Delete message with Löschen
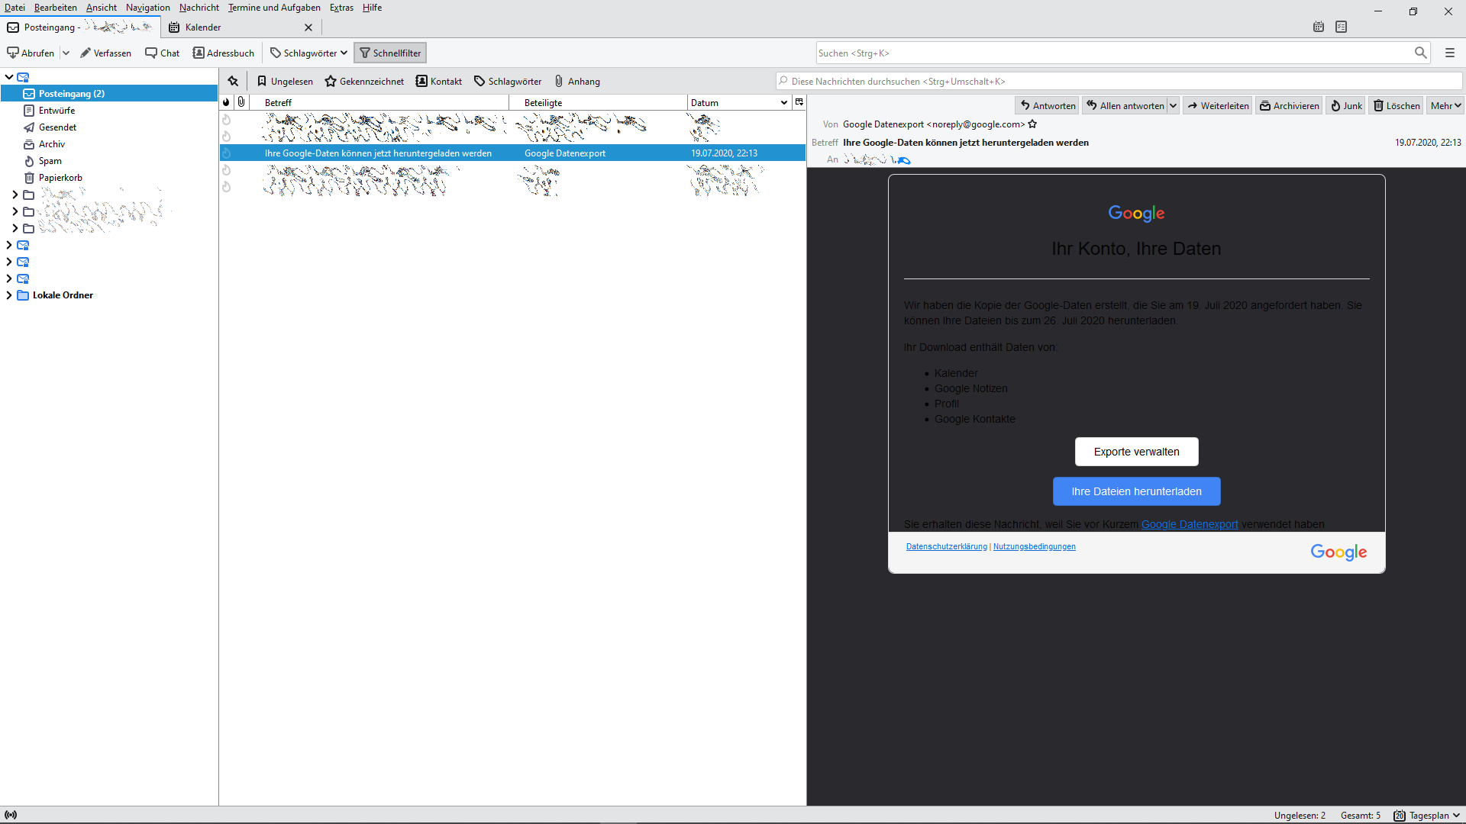 click(x=1397, y=106)
